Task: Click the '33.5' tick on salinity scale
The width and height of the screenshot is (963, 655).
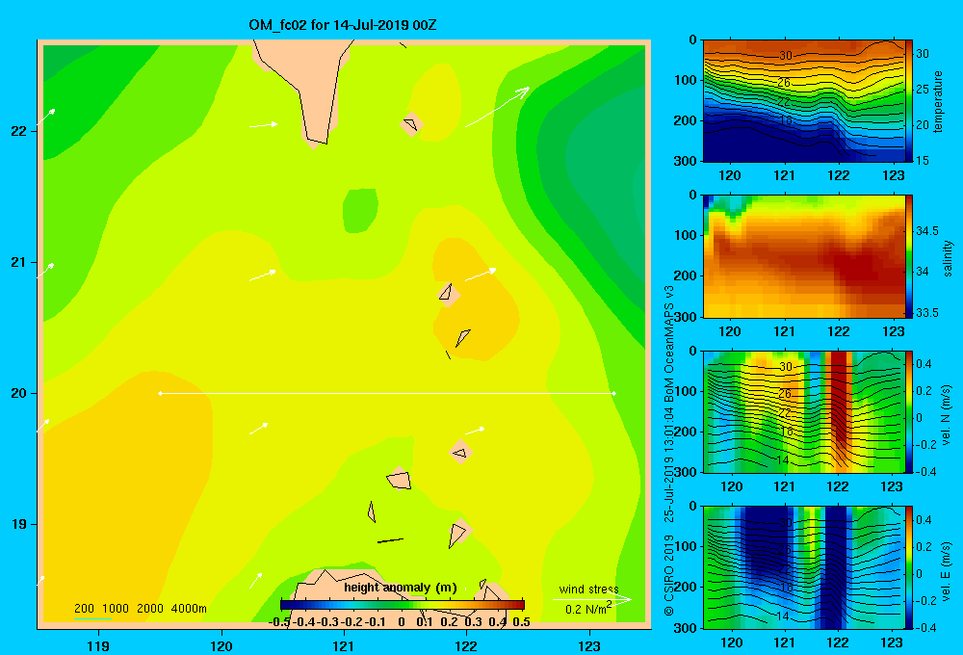Action: (x=927, y=313)
